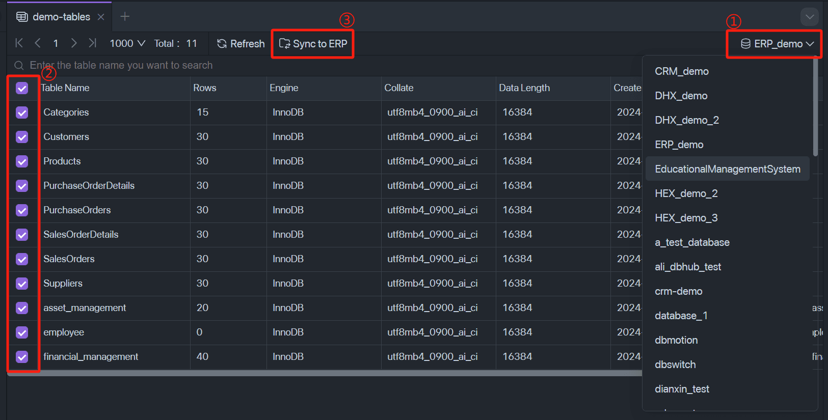The width and height of the screenshot is (828, 420).
Task: Choose crm-demo in database list
Action: pos(727,291)
